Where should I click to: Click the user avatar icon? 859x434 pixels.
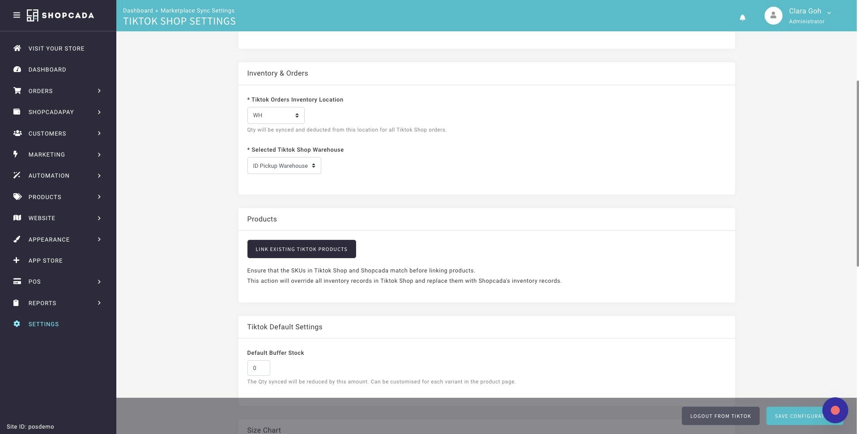pyautogui.click(x=773, y=16)
